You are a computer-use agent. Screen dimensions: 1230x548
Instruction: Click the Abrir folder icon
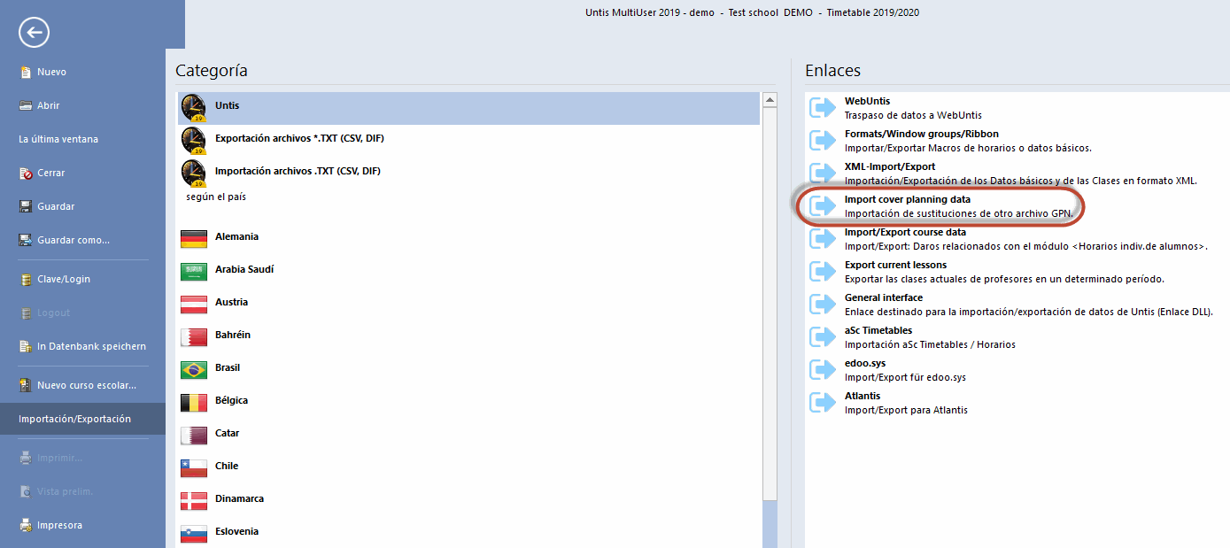(27, 105)
